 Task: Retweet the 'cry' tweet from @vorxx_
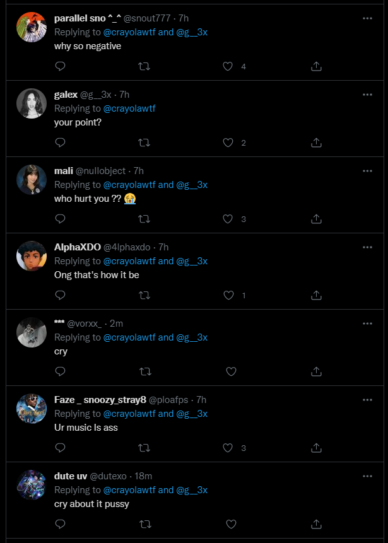[x=144, y=371]
